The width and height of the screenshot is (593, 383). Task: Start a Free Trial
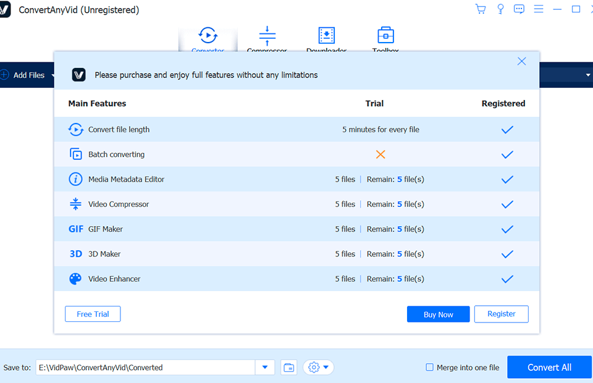(x=92, y=314)
